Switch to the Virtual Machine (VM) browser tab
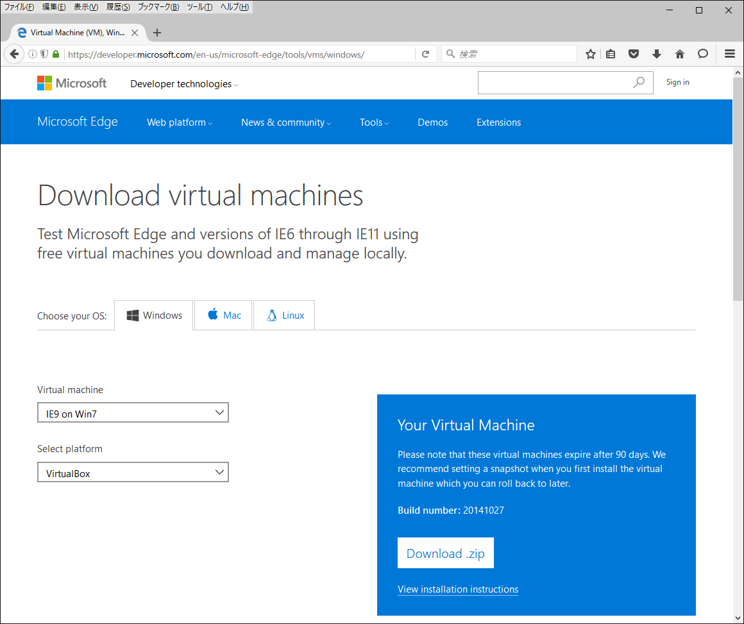744x624 pixels. [78, 33]
